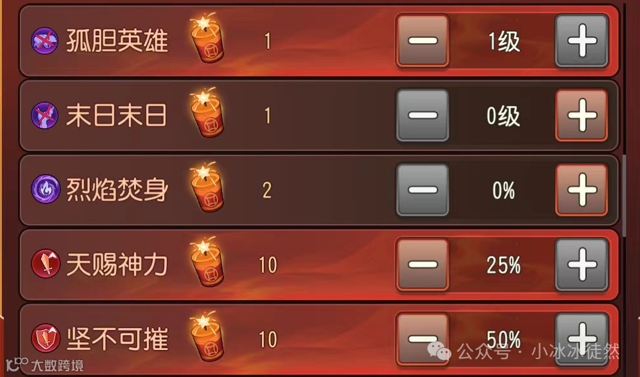Click the firecracker icon in 天赐神力 row

coord(207,261)
